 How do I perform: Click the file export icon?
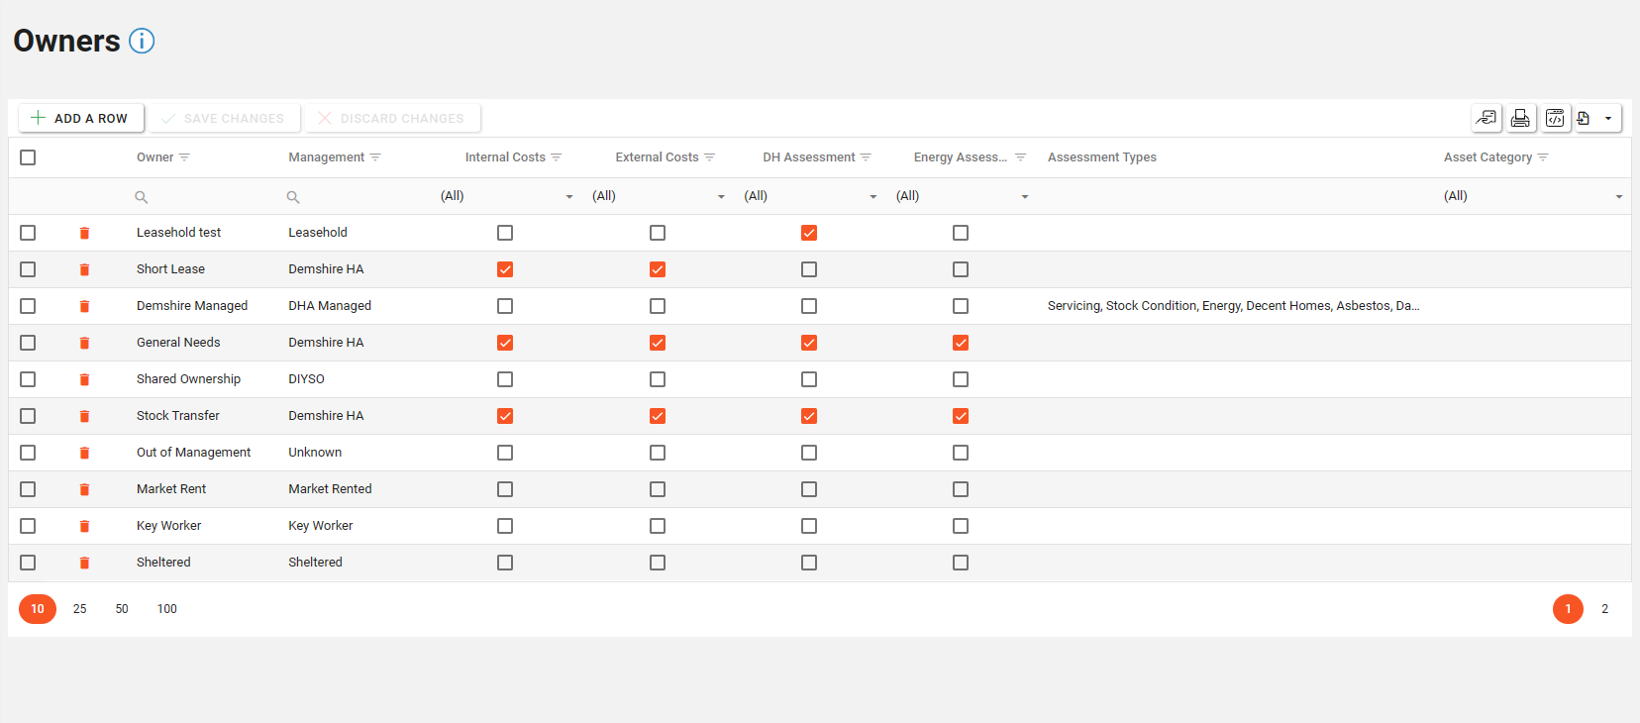click(x=1584, y=119)
